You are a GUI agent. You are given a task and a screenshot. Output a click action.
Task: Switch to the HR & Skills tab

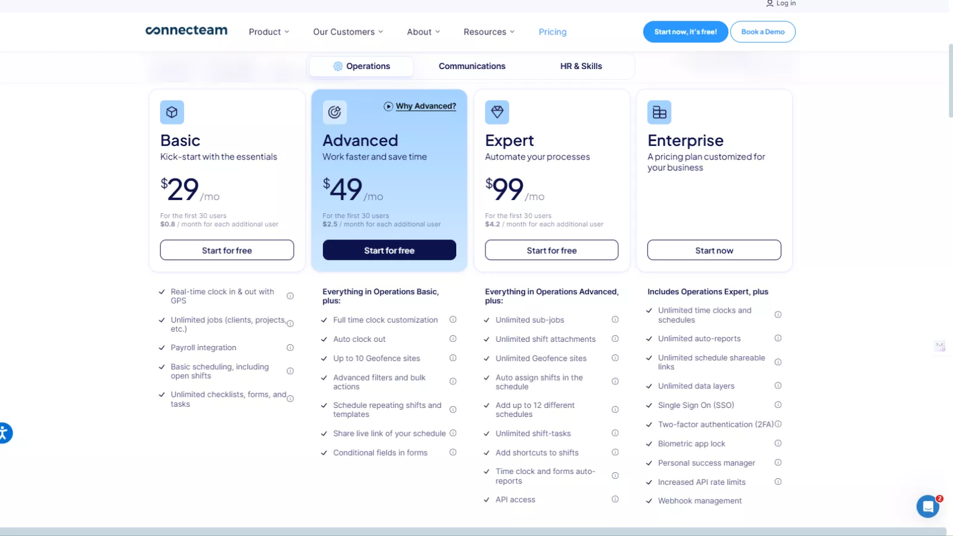(580, 66)
